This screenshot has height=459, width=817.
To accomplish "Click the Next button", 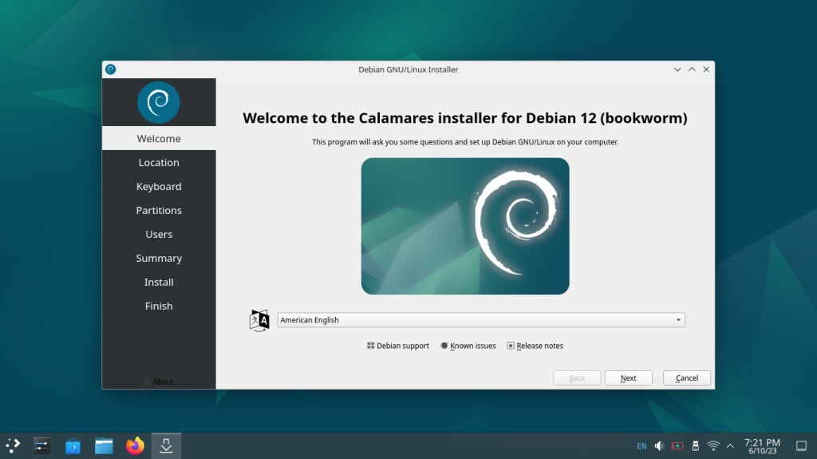I will [628, 378].
